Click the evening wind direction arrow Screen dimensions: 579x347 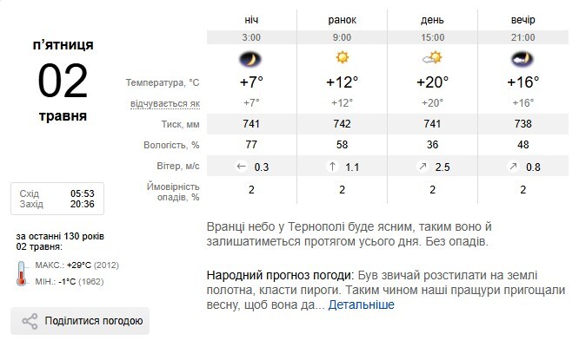pyautogui.click(x=513, y=167)
